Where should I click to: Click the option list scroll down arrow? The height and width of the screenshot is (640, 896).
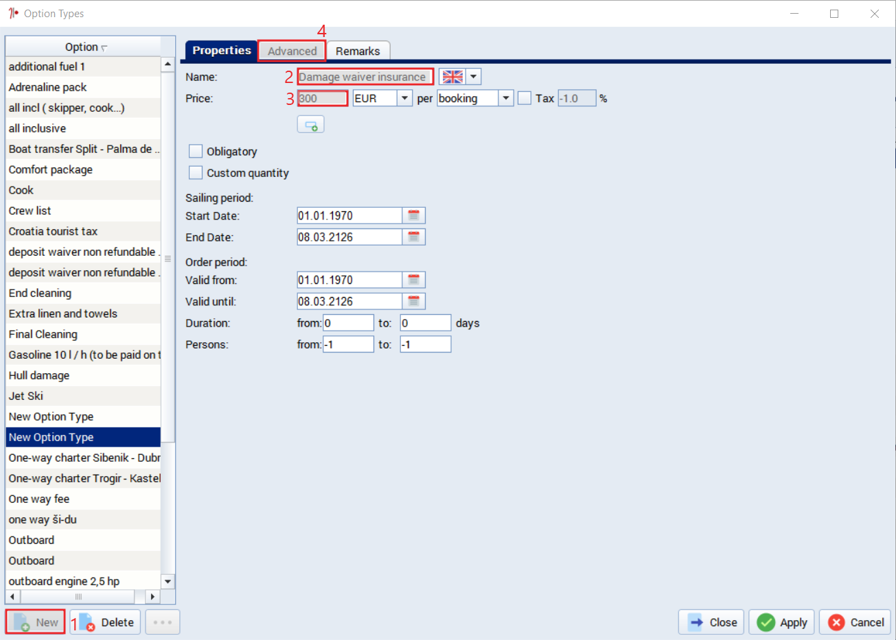(x=168, y=581)
